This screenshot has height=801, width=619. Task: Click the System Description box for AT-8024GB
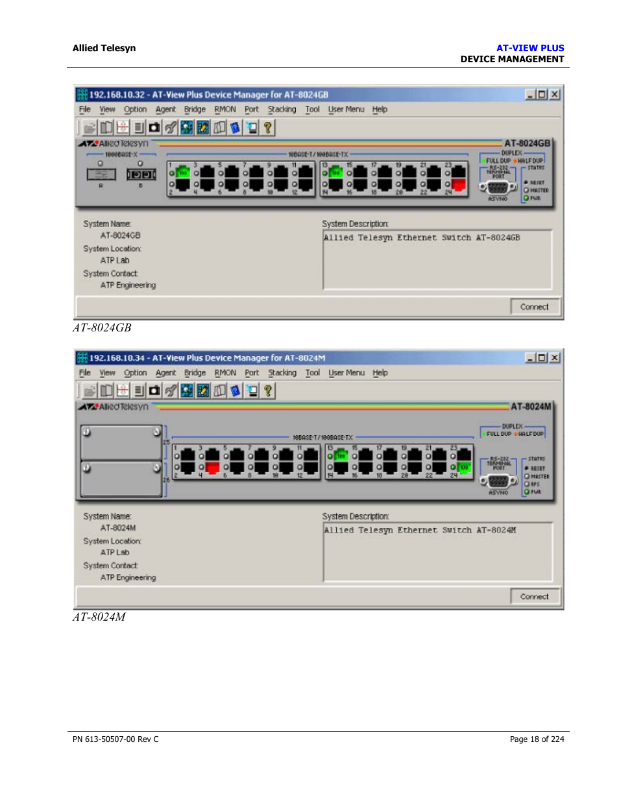[x=437, y=260]
